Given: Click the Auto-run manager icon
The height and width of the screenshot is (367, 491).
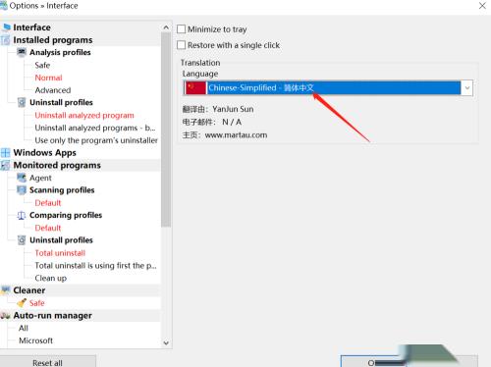Looking at the screenshot, I should coord(6,315).
